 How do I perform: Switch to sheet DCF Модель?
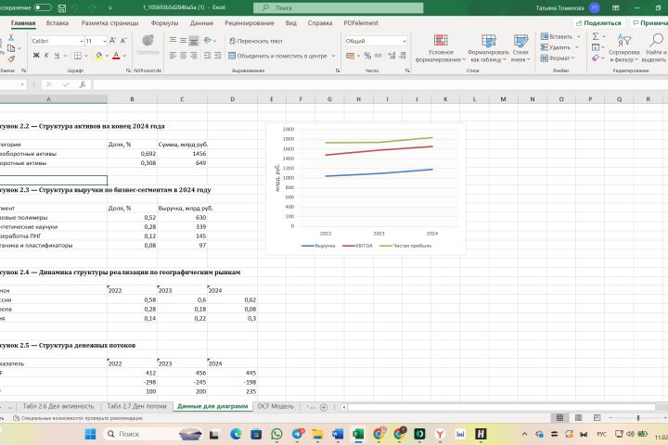pyautogui.click(x=276, y=406)
